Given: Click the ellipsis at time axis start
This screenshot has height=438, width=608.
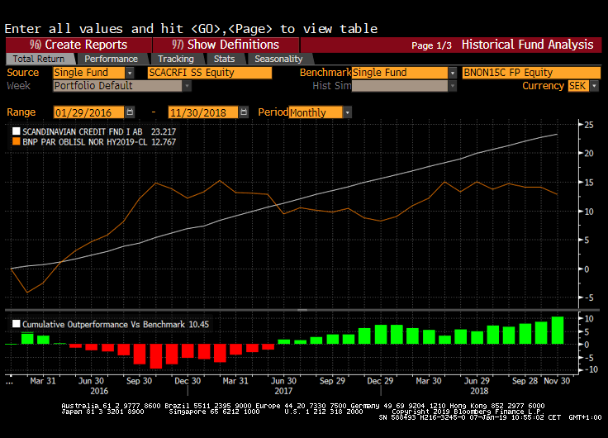Looking at the screenshot, I should pos(10,382).
